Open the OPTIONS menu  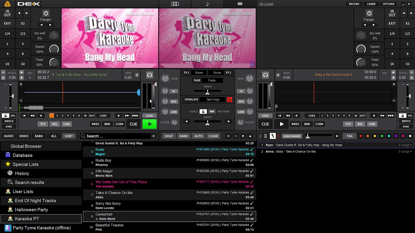pos(388,4)
